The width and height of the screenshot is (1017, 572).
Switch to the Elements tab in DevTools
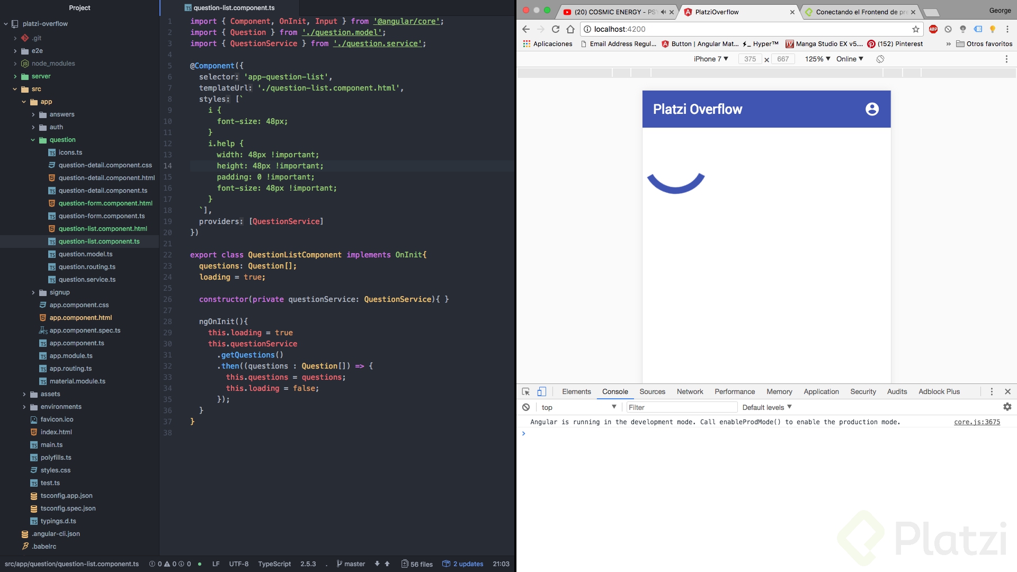(x=576, y=392)
